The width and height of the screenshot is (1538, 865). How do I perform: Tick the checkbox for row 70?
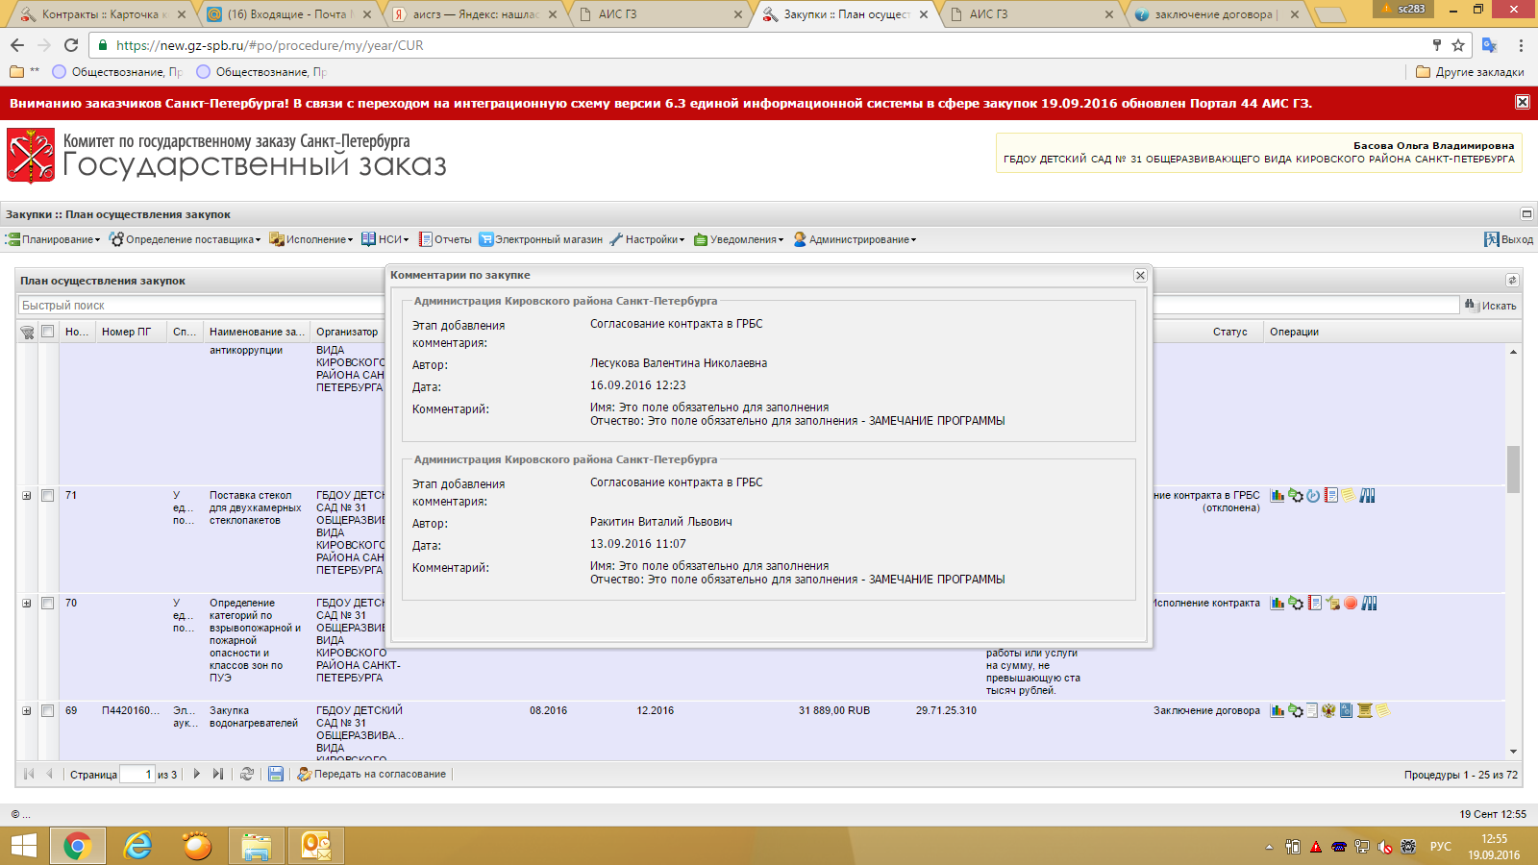[x=47, y=604]
